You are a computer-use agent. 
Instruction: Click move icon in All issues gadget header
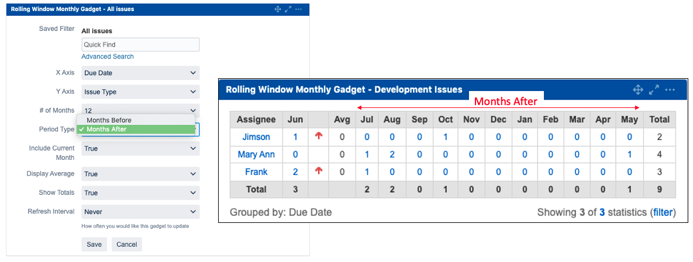tap(278, 9)
